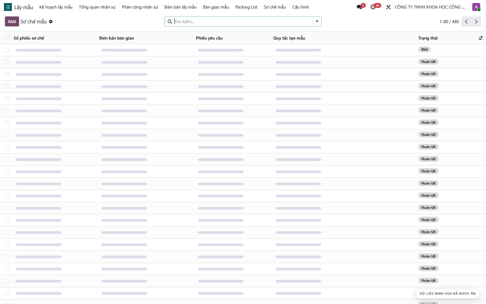The image size is (486, 304).
Task: Open the Lấy mẫu app home icon
Action: click(8, 7)
